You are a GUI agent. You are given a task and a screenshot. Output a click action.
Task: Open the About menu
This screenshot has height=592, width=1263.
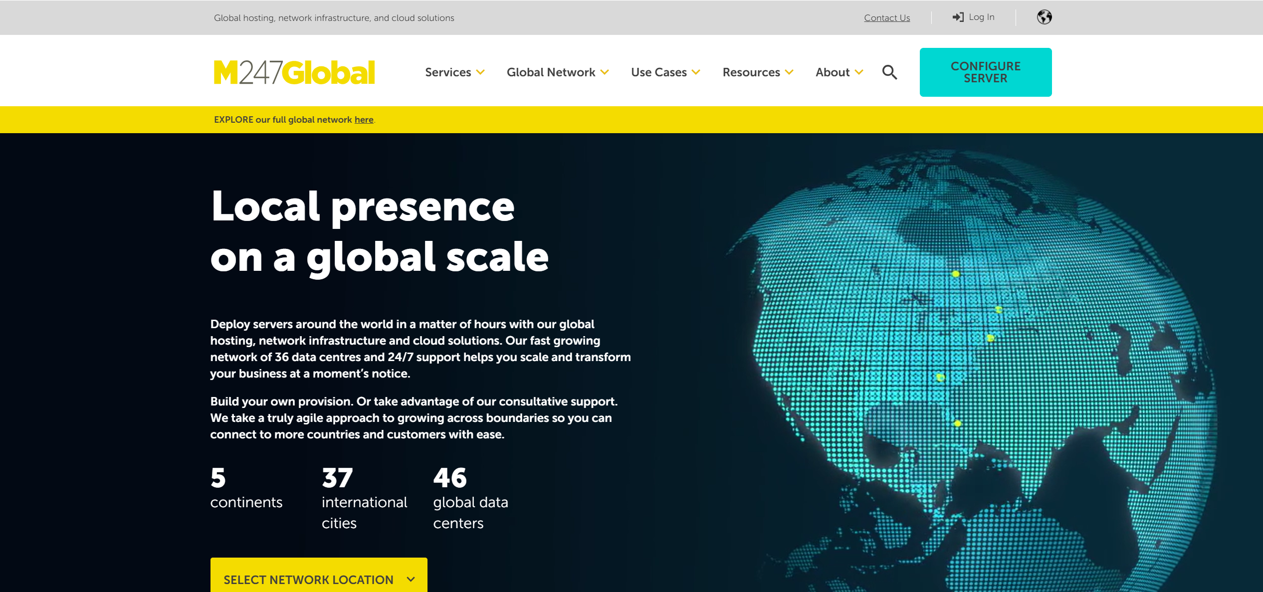pos(833,72)
